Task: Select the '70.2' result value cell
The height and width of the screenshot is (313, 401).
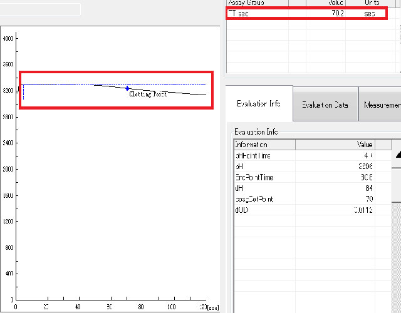Action: (x=326, y=13)
